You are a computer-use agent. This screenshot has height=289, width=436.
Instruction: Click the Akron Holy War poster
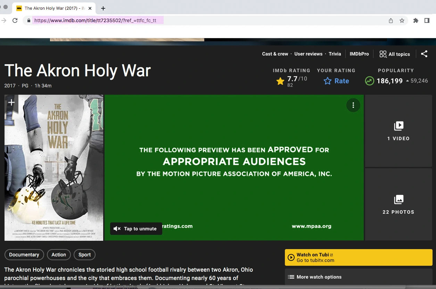tap(54, 168)
